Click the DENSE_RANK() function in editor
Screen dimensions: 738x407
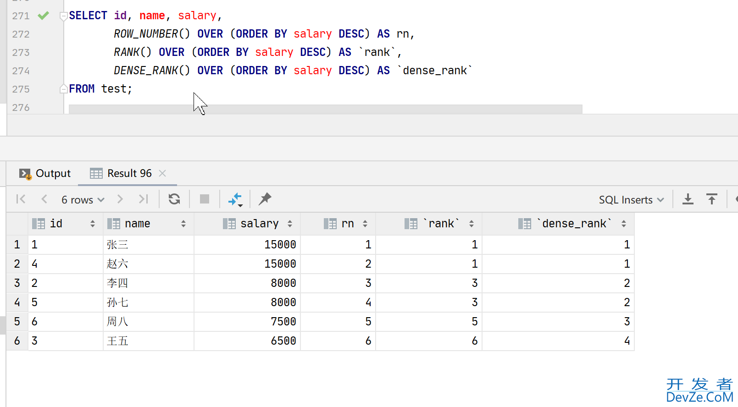coord(152,71)
